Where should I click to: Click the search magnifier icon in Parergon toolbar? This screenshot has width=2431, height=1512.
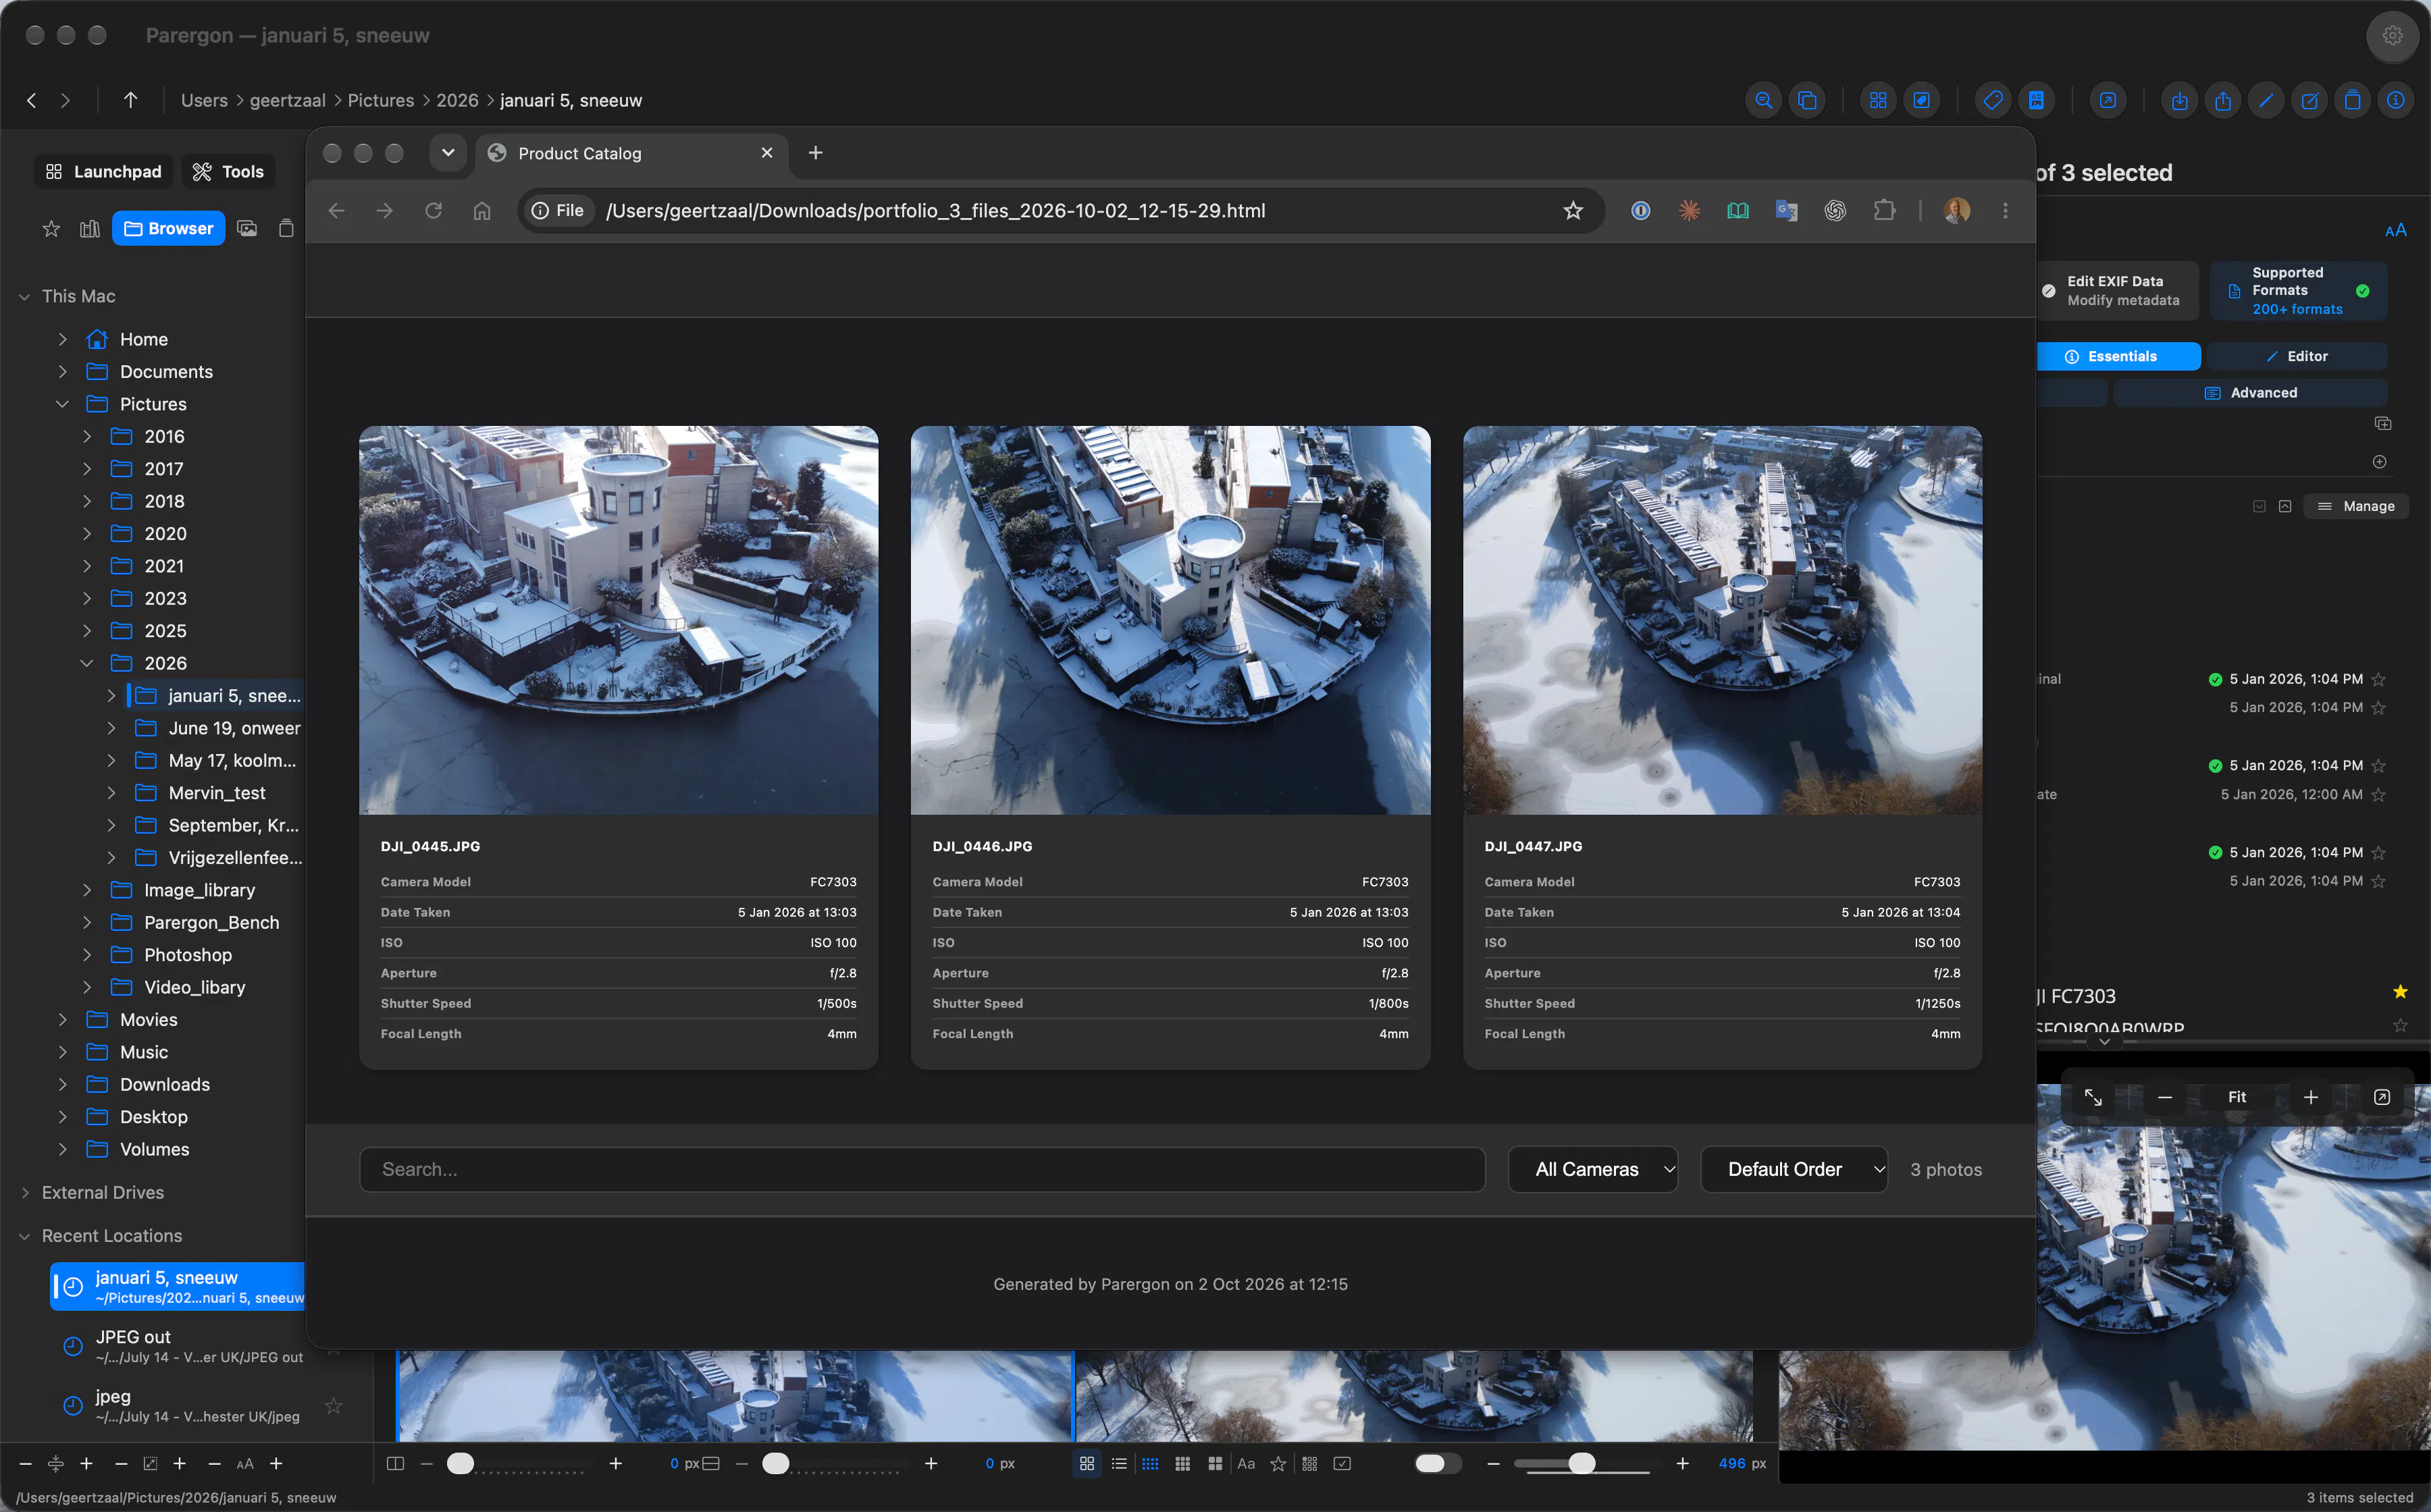(1764, 100)
